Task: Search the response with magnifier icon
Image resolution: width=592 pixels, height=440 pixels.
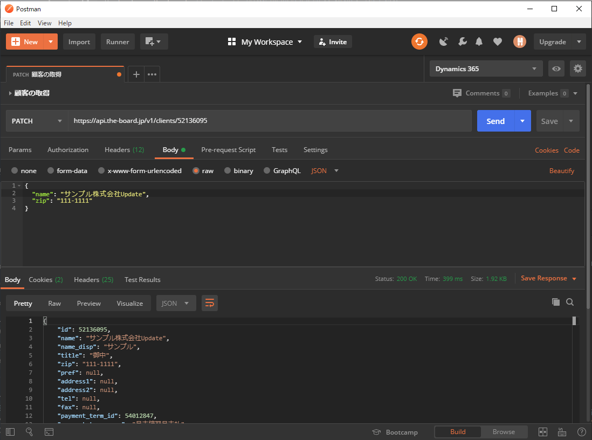Action: (x=570, y=302)
